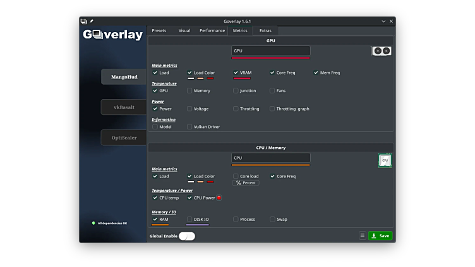The image size is (475, 267).
Task: Click the red CPU Power indicator icon
Action: (219, 198)
